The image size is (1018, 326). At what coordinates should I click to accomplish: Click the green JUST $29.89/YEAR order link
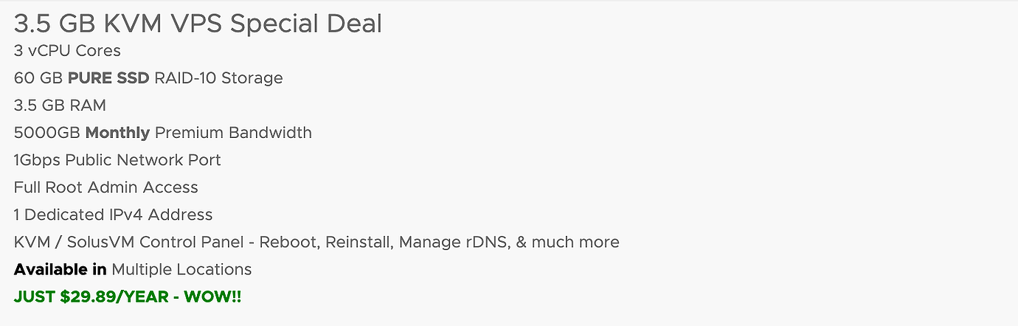(x=128, y=297)
